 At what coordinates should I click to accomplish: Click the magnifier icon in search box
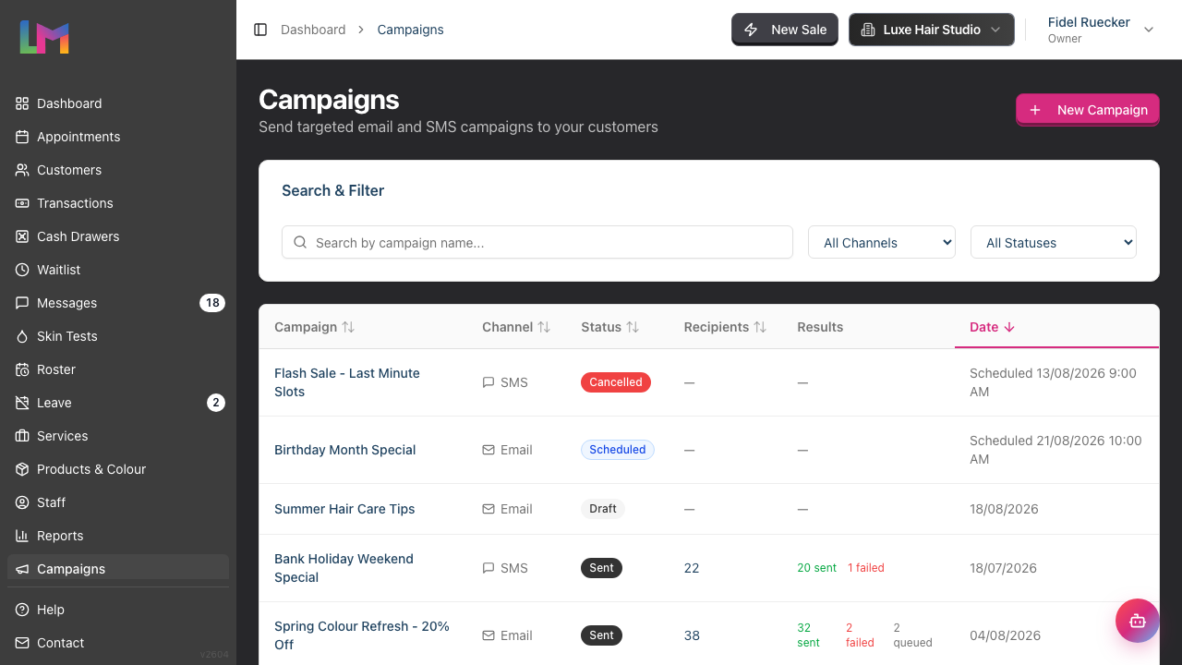click(300, 242)
